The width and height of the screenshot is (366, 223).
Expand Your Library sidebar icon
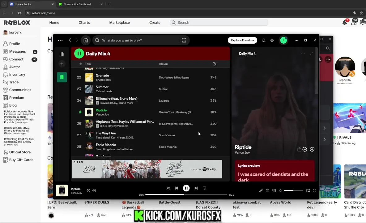[x=62, y=54]
